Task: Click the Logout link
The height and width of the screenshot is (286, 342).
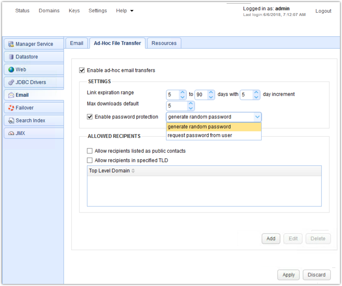Action: coord(323,11)
